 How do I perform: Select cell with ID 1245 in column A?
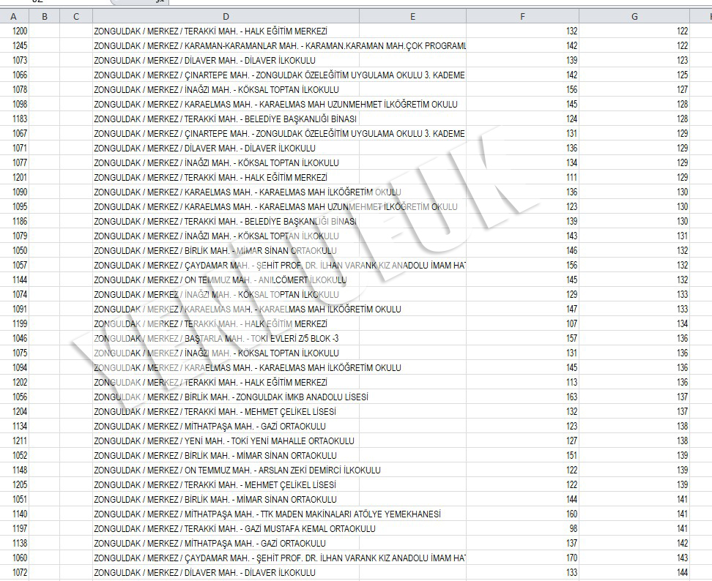pos(21,45)
